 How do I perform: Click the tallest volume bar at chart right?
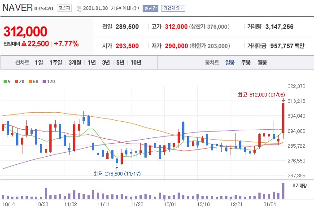(x=283, y=190)
